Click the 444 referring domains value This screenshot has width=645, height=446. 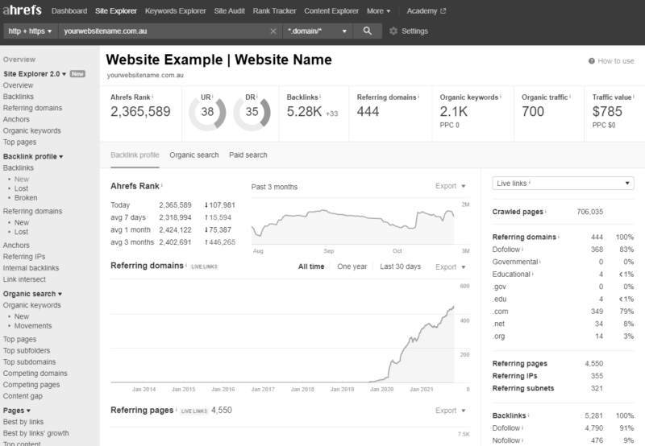(x=368, y=112)
